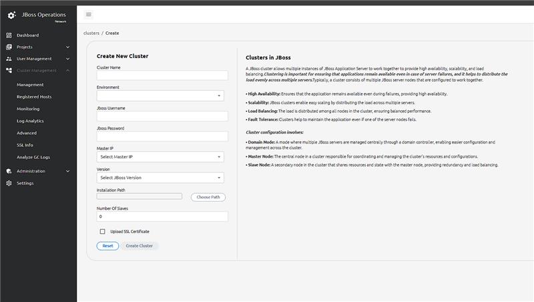Open Monitoring submenu item
The height and width of the screenshot is (302, 534).
point(28,109)
